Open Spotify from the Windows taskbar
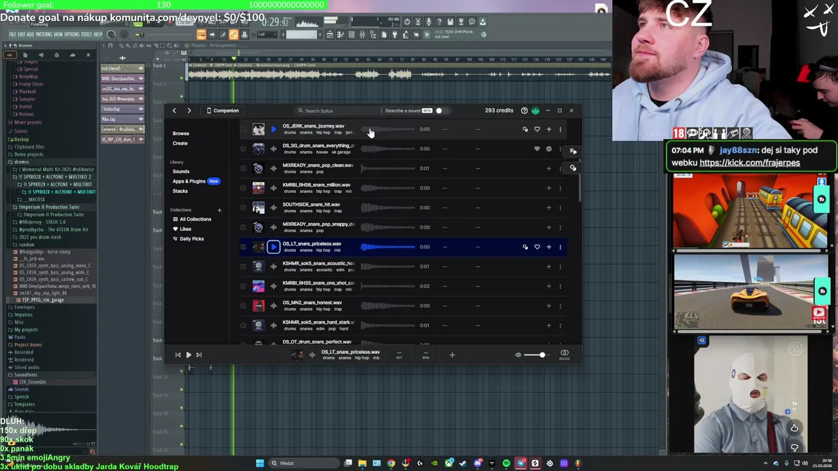The width and height of the screenshot is (838, 471). (x=506, y=463)
